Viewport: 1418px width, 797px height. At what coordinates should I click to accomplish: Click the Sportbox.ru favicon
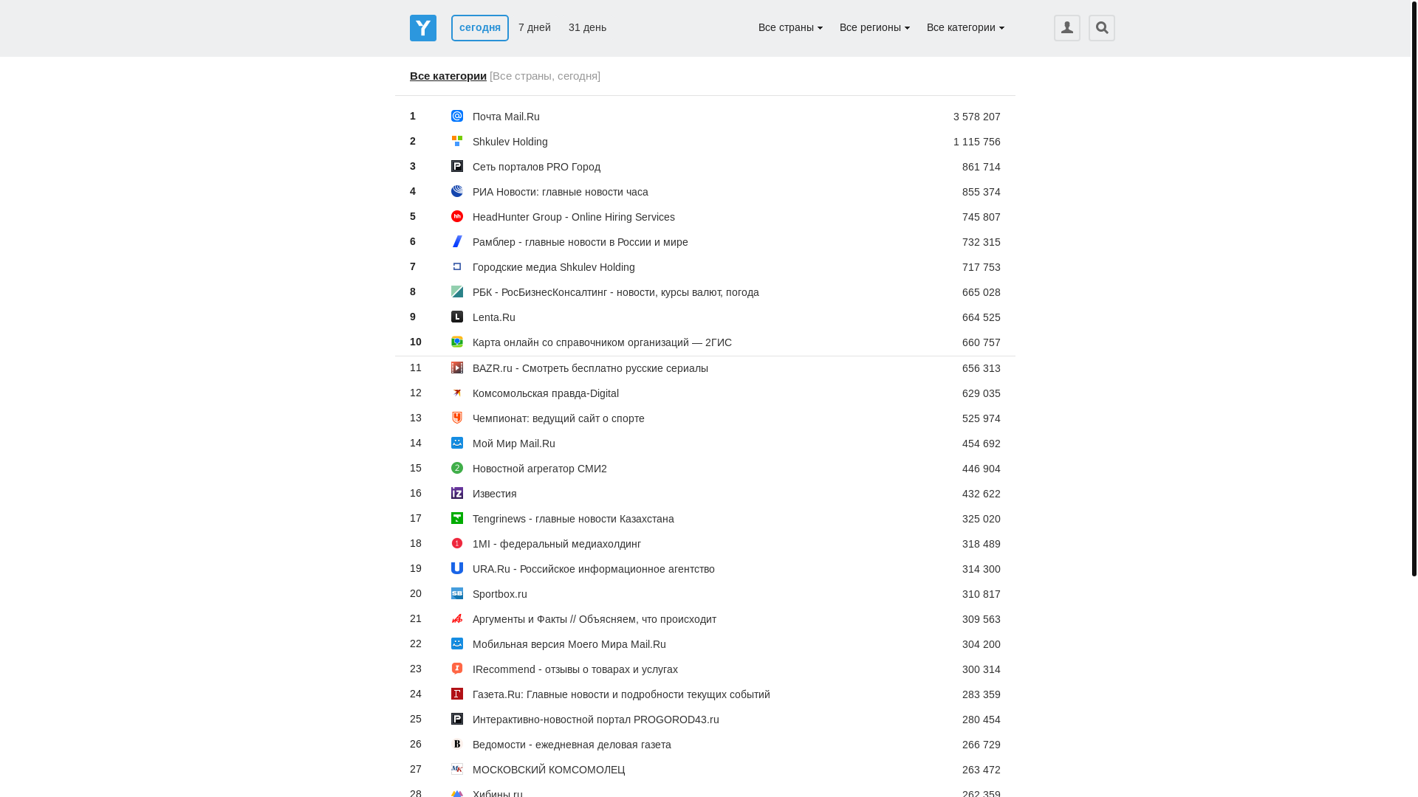(457, 593)
